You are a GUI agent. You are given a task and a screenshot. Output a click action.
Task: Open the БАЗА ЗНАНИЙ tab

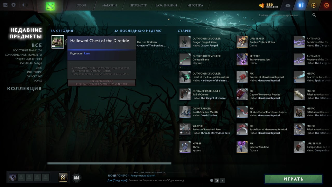pyautogui.click(x=166, y=5)
